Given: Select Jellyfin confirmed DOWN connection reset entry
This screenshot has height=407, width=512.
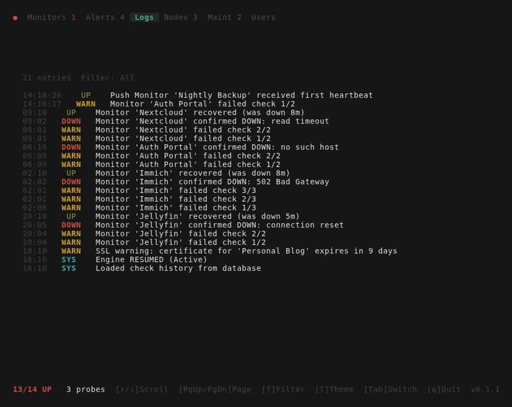Looking at the screenshot, I should tap(183, 225).
